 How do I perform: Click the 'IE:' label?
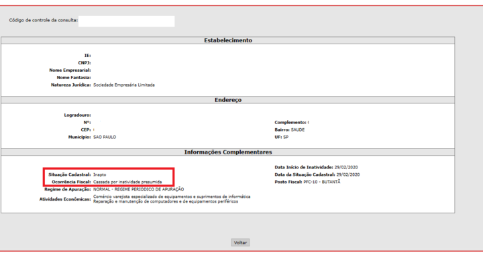[x=87, y=56]
